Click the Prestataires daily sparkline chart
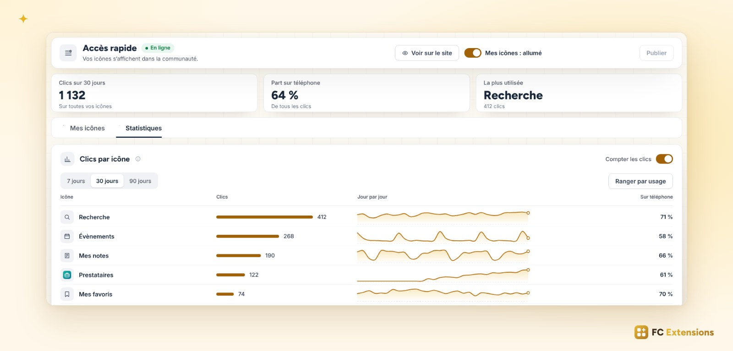733x351 pixels. coord(443,275)
